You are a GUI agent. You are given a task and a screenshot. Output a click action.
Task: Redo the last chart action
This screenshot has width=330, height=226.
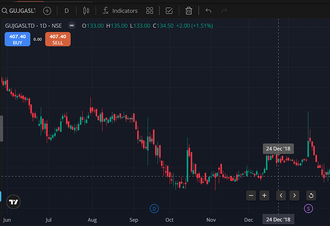224,11
